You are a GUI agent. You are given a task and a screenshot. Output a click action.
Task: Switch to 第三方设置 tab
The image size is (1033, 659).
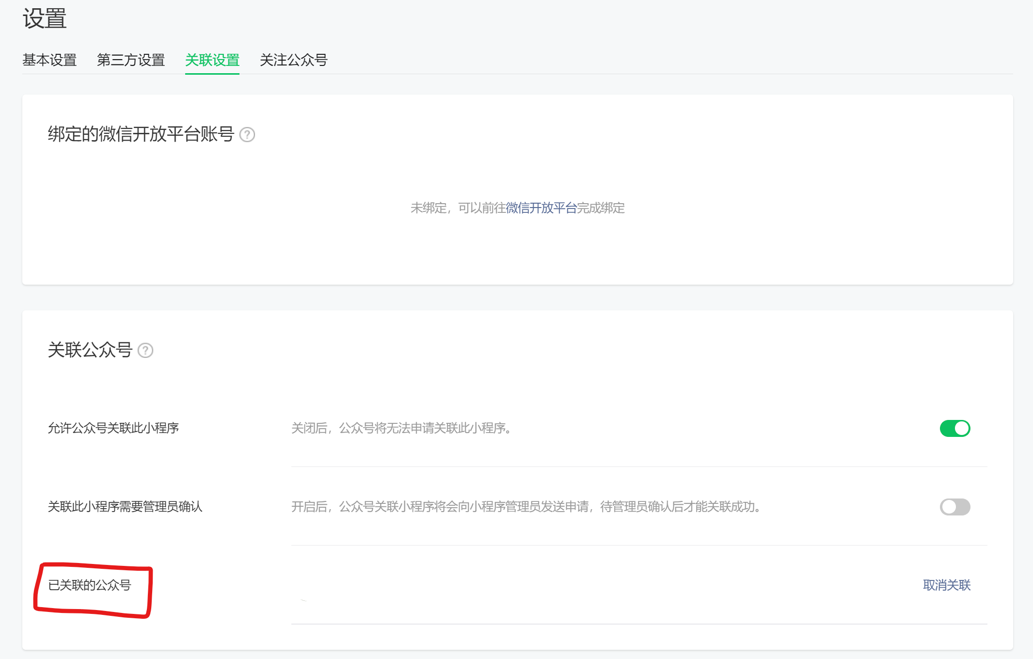tap(131, 60)
